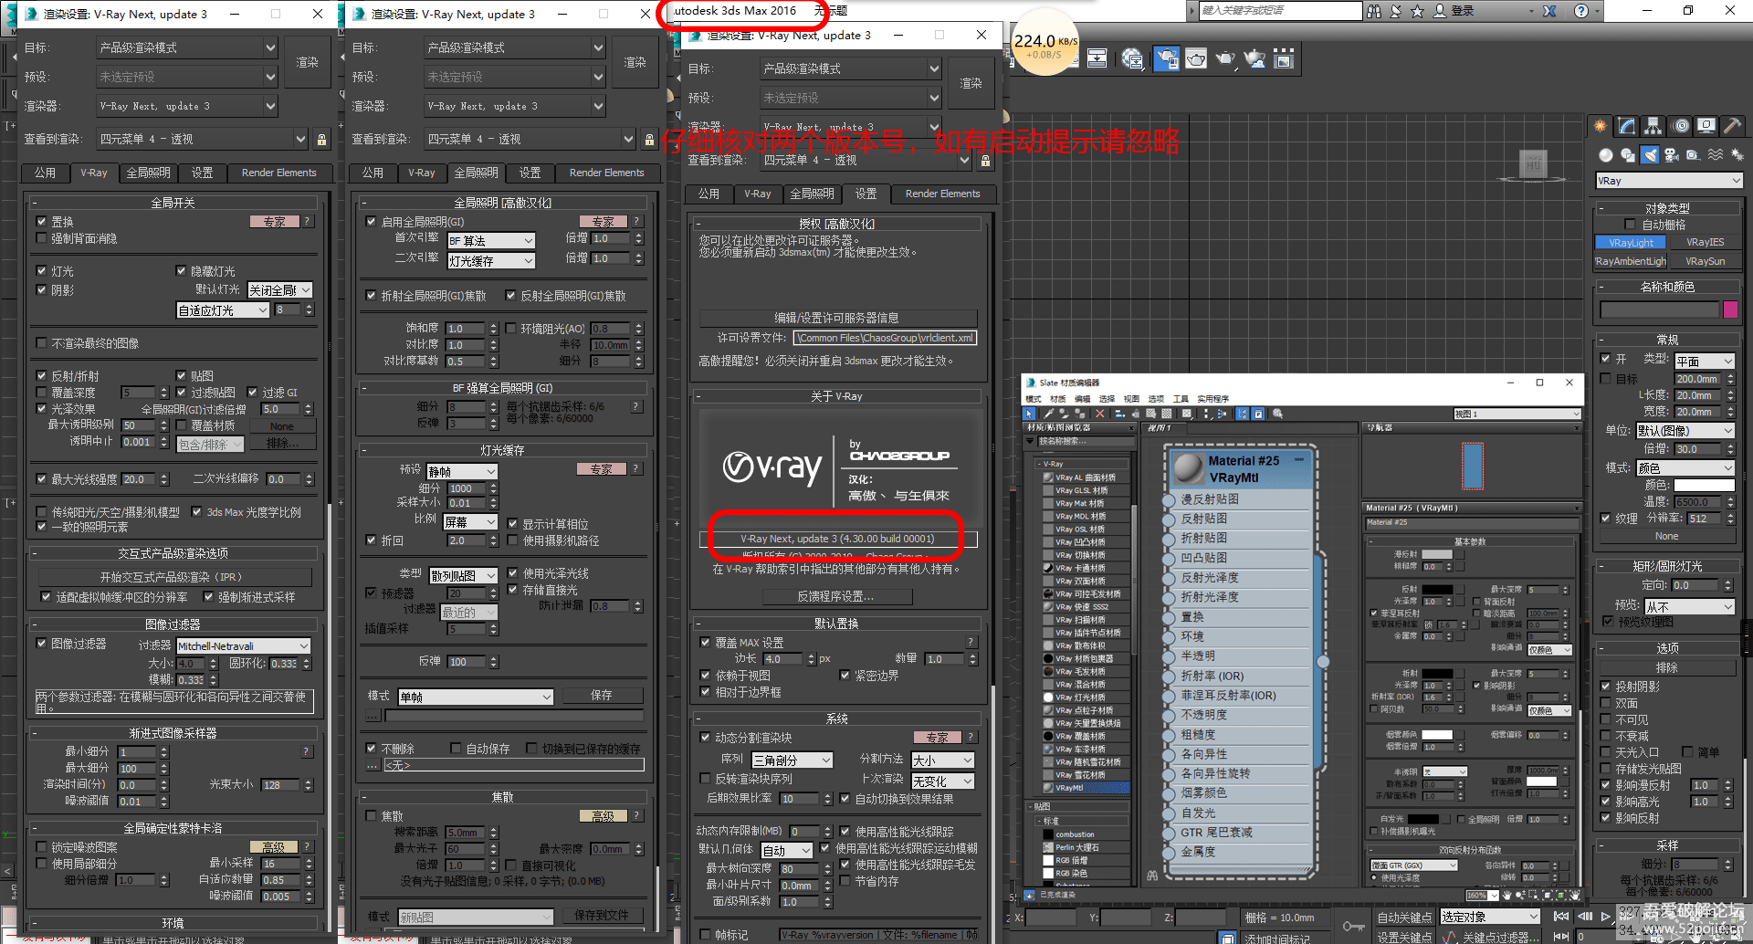Switch to the 公用 tab in right render window

(x=709, y=194)
